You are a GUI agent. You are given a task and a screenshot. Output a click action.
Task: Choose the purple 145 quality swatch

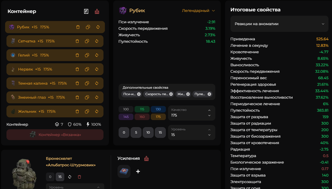coord(126,117)
